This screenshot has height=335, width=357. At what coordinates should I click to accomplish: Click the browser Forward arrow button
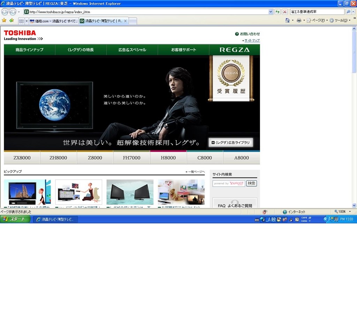point(13,12)
